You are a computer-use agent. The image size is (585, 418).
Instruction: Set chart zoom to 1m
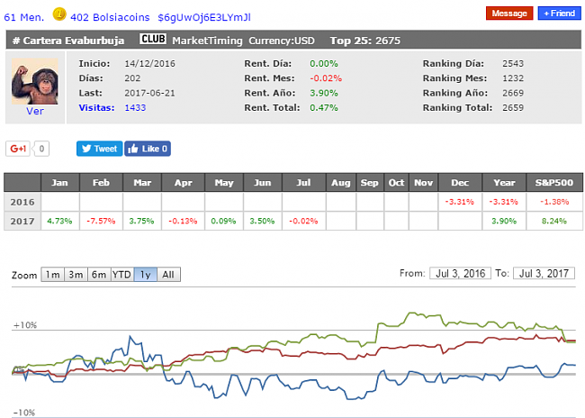(x=52, y=275)
